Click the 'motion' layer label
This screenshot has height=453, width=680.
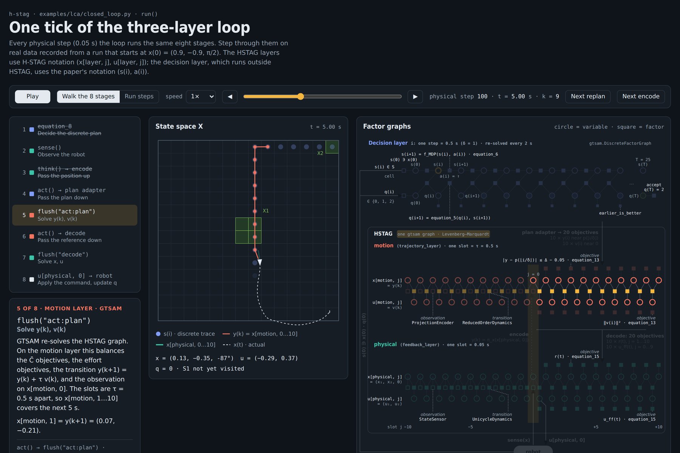click(384, 246)
